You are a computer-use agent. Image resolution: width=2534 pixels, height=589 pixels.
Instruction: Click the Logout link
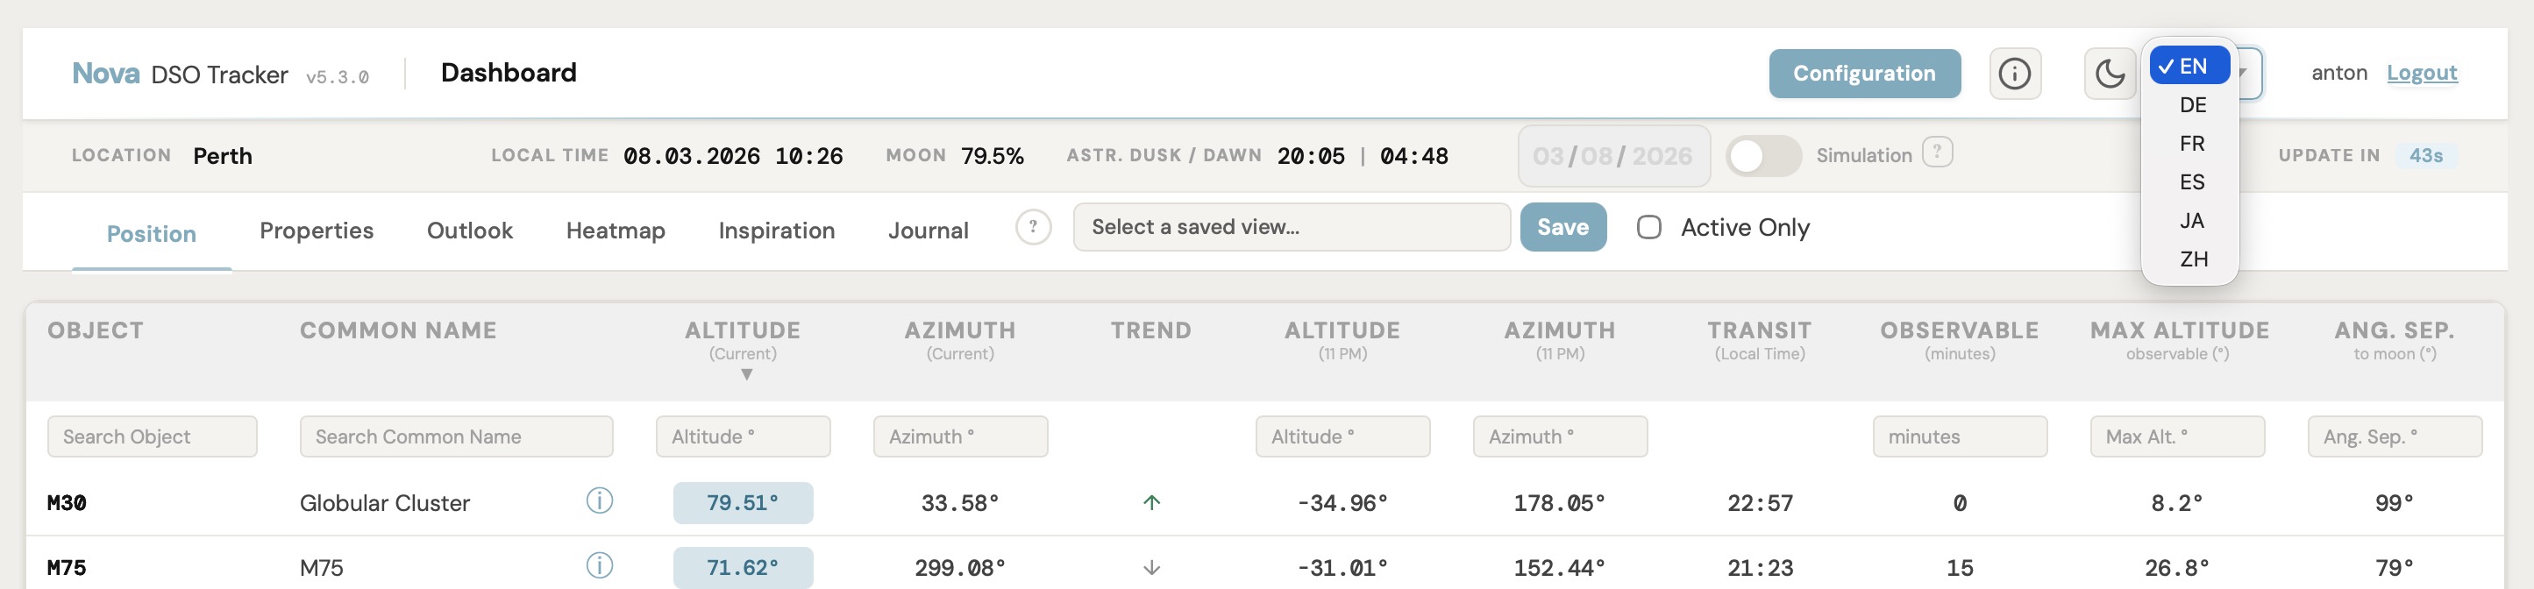pyautogui.click(x=2421, y=73)
